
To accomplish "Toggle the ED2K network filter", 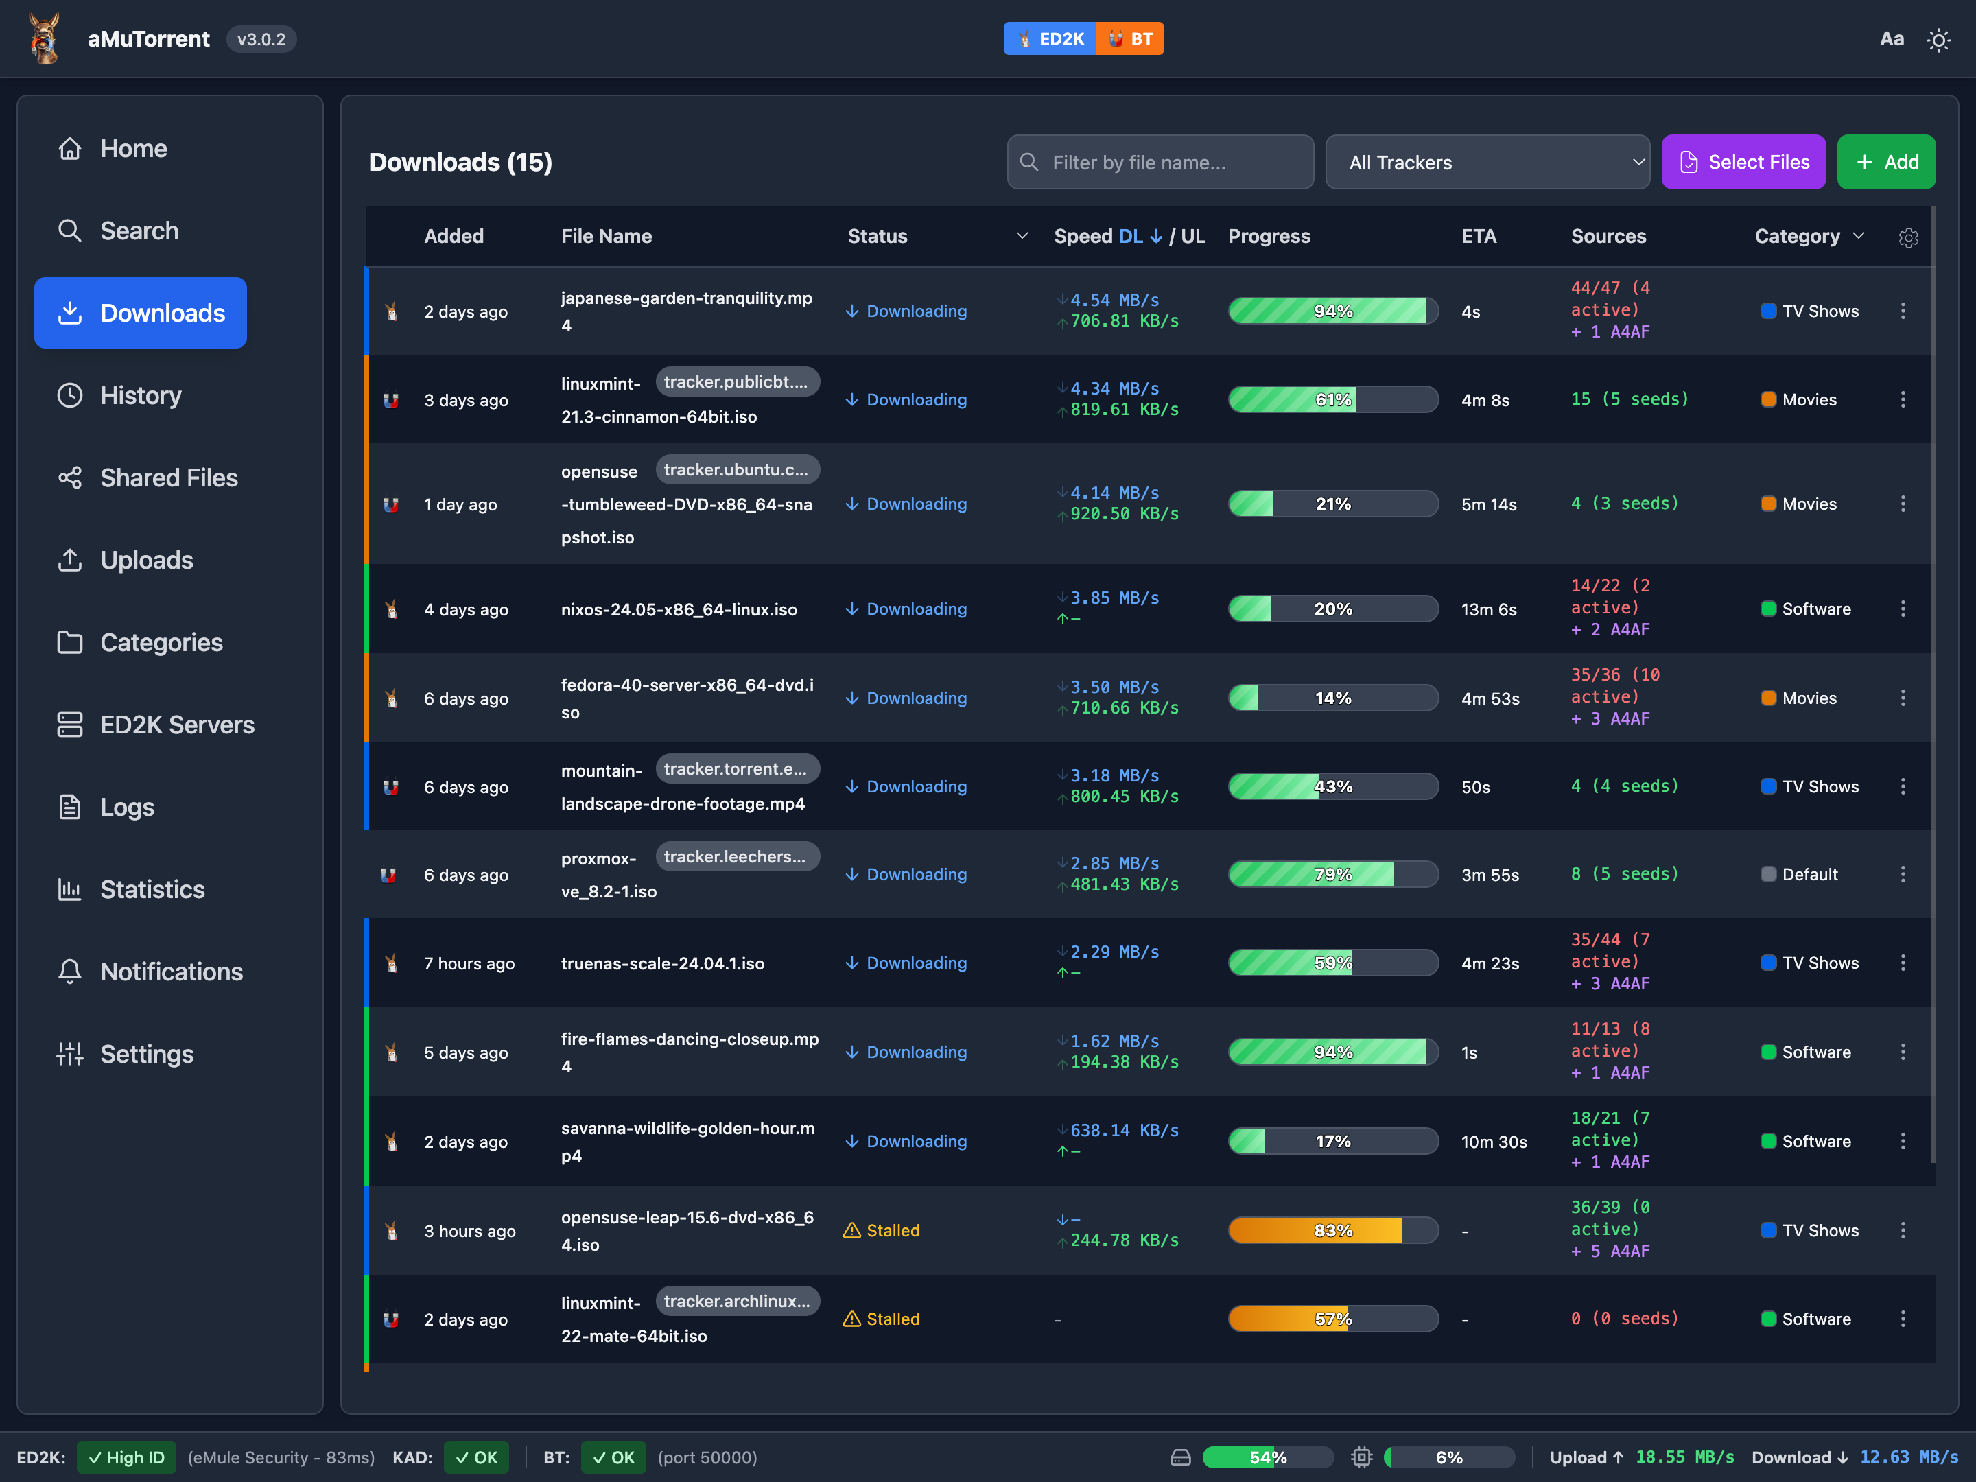I will (1050, 39).
